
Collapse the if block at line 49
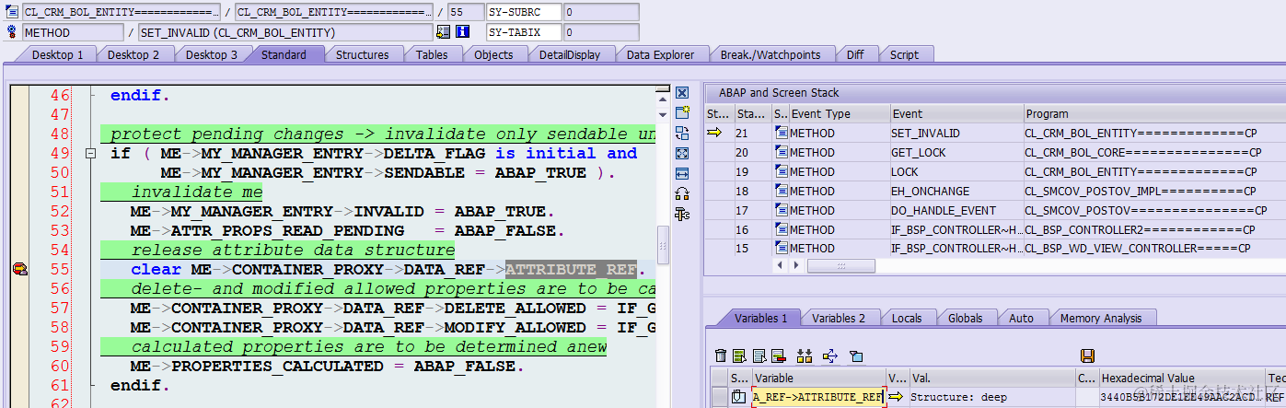coord(90,154)
